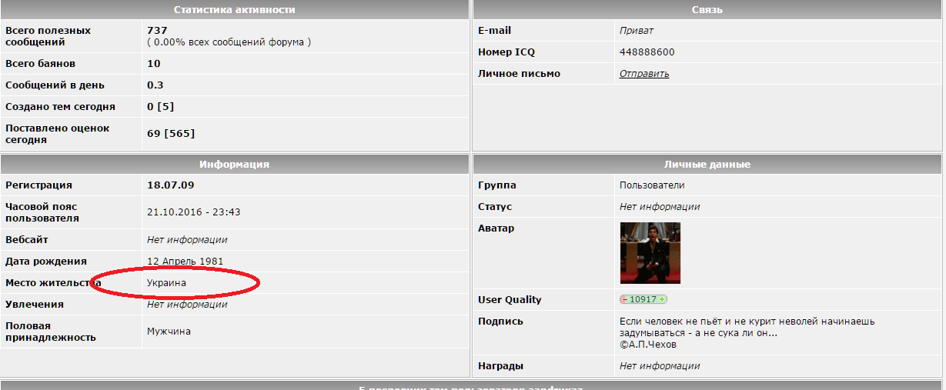Click the Вебсайт label
The height and width of the screenshot is (390, 946).
[x=27, y=240]
